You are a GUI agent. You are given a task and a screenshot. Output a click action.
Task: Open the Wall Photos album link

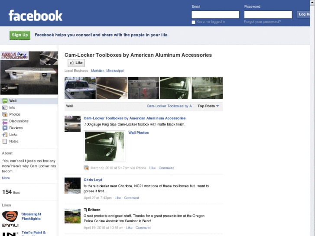pyautogui.click(x=138, y=133)
